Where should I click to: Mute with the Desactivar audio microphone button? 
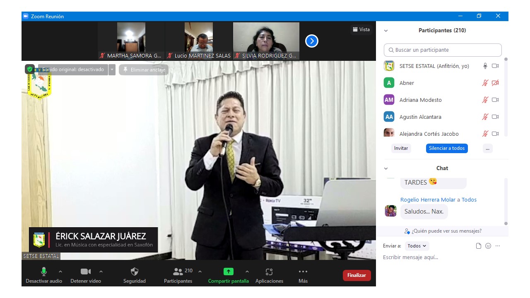tap(44, 275)
